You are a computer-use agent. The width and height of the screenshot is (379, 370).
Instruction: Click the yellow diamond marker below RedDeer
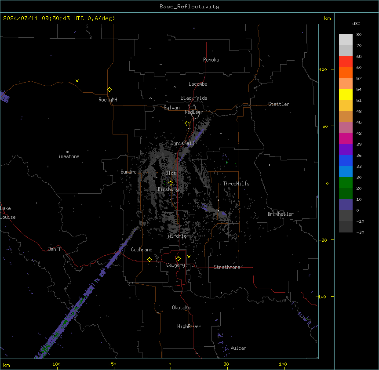click(187, 123)
